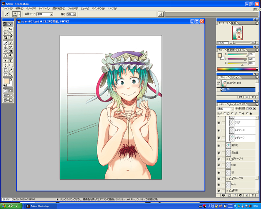Select the Dodge tool
Viewport: 261px width, 209px height.
pos(10,56)
